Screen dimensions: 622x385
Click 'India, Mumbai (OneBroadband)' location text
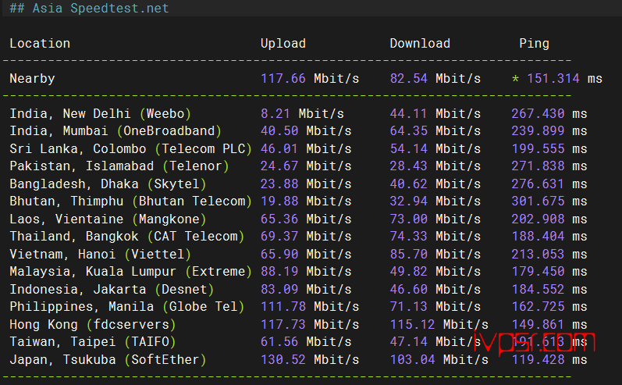tap(116, 131)
